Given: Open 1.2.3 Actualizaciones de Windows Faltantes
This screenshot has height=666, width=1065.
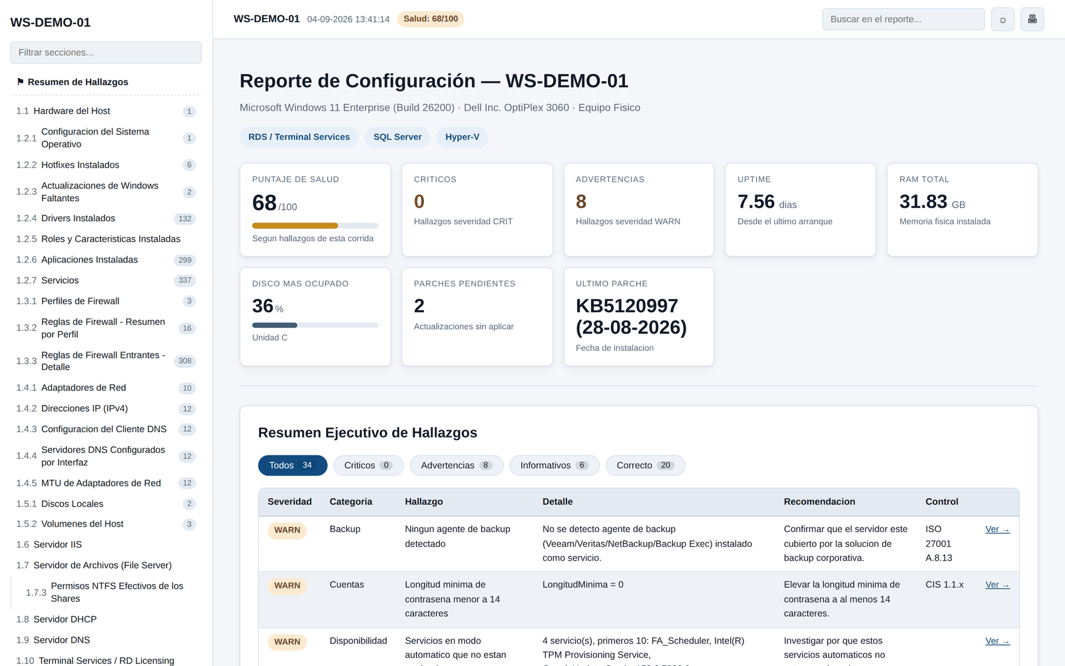Looking at the screenshot, I should coord(106,192).
